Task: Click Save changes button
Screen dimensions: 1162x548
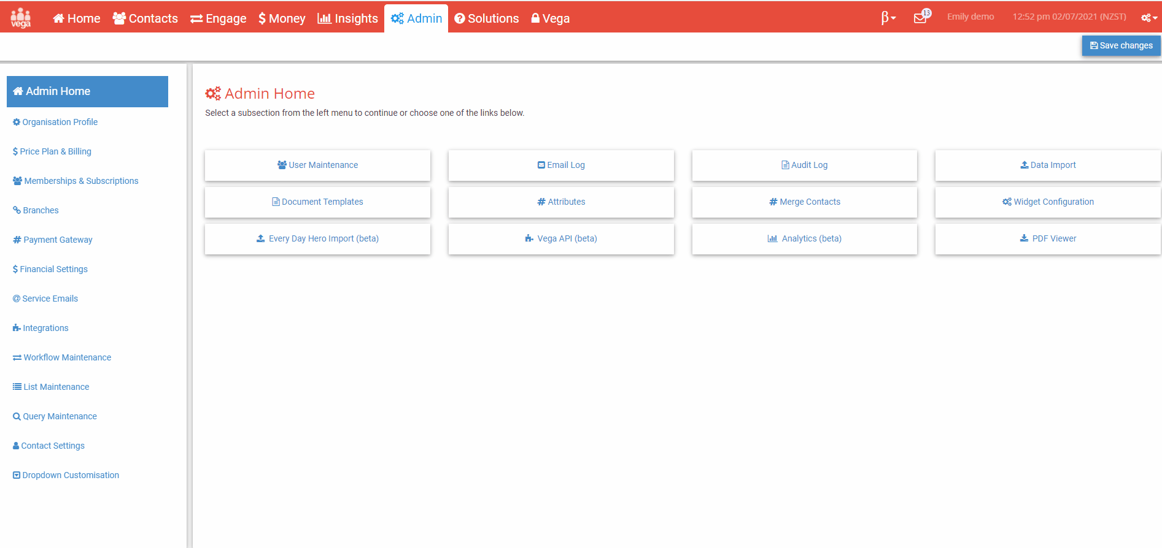Action: click(x=1121, y=45)
